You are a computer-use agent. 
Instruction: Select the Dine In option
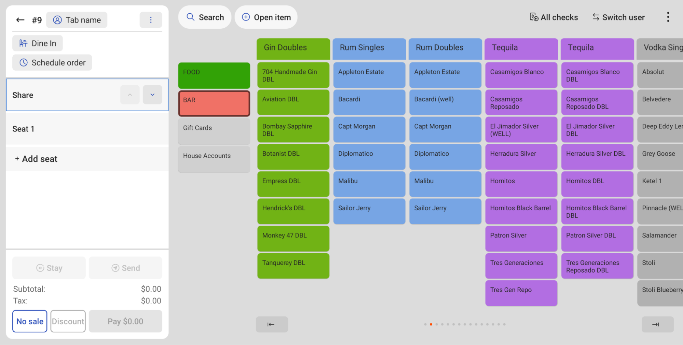[x=37, y=43]
